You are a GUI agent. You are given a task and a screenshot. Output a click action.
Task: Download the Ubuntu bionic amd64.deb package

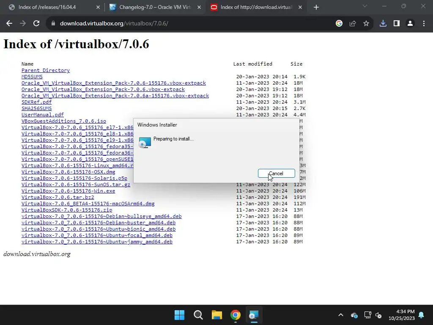click(x=98, y=229)
